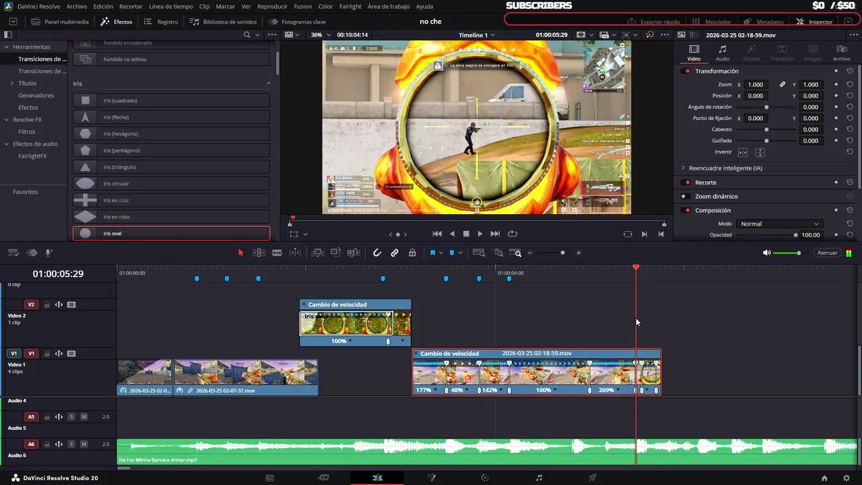Play in reverse

coord(452,234)
